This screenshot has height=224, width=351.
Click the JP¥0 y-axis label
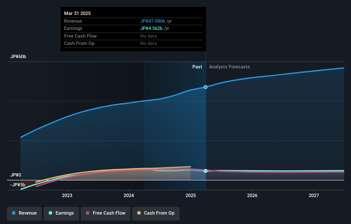(16, 175)
